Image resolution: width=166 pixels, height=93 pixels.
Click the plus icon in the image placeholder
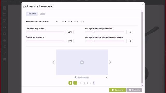82,63
